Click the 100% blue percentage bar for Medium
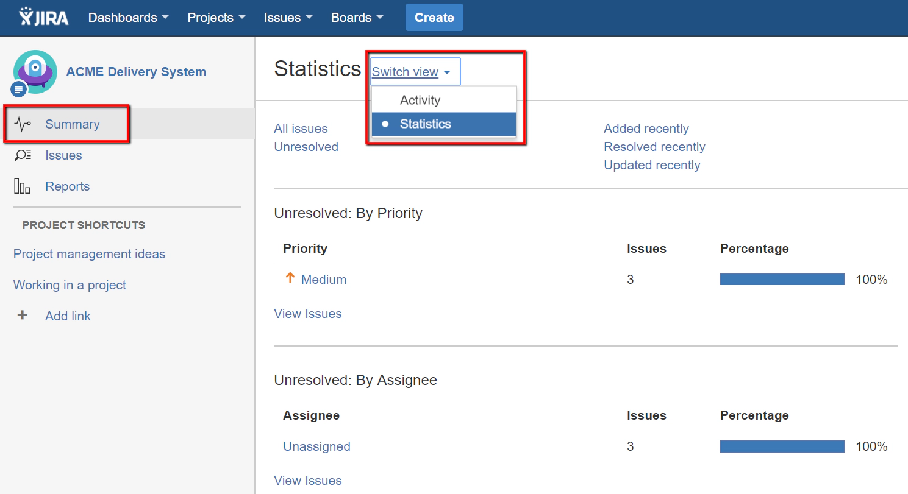Viewport: 908px width, 494px height. [782, 279]
